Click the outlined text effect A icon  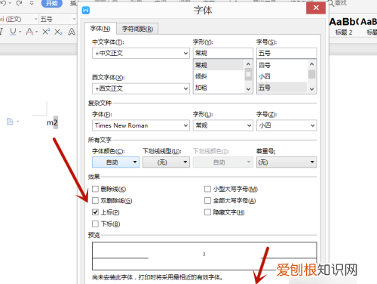(72, 32)
